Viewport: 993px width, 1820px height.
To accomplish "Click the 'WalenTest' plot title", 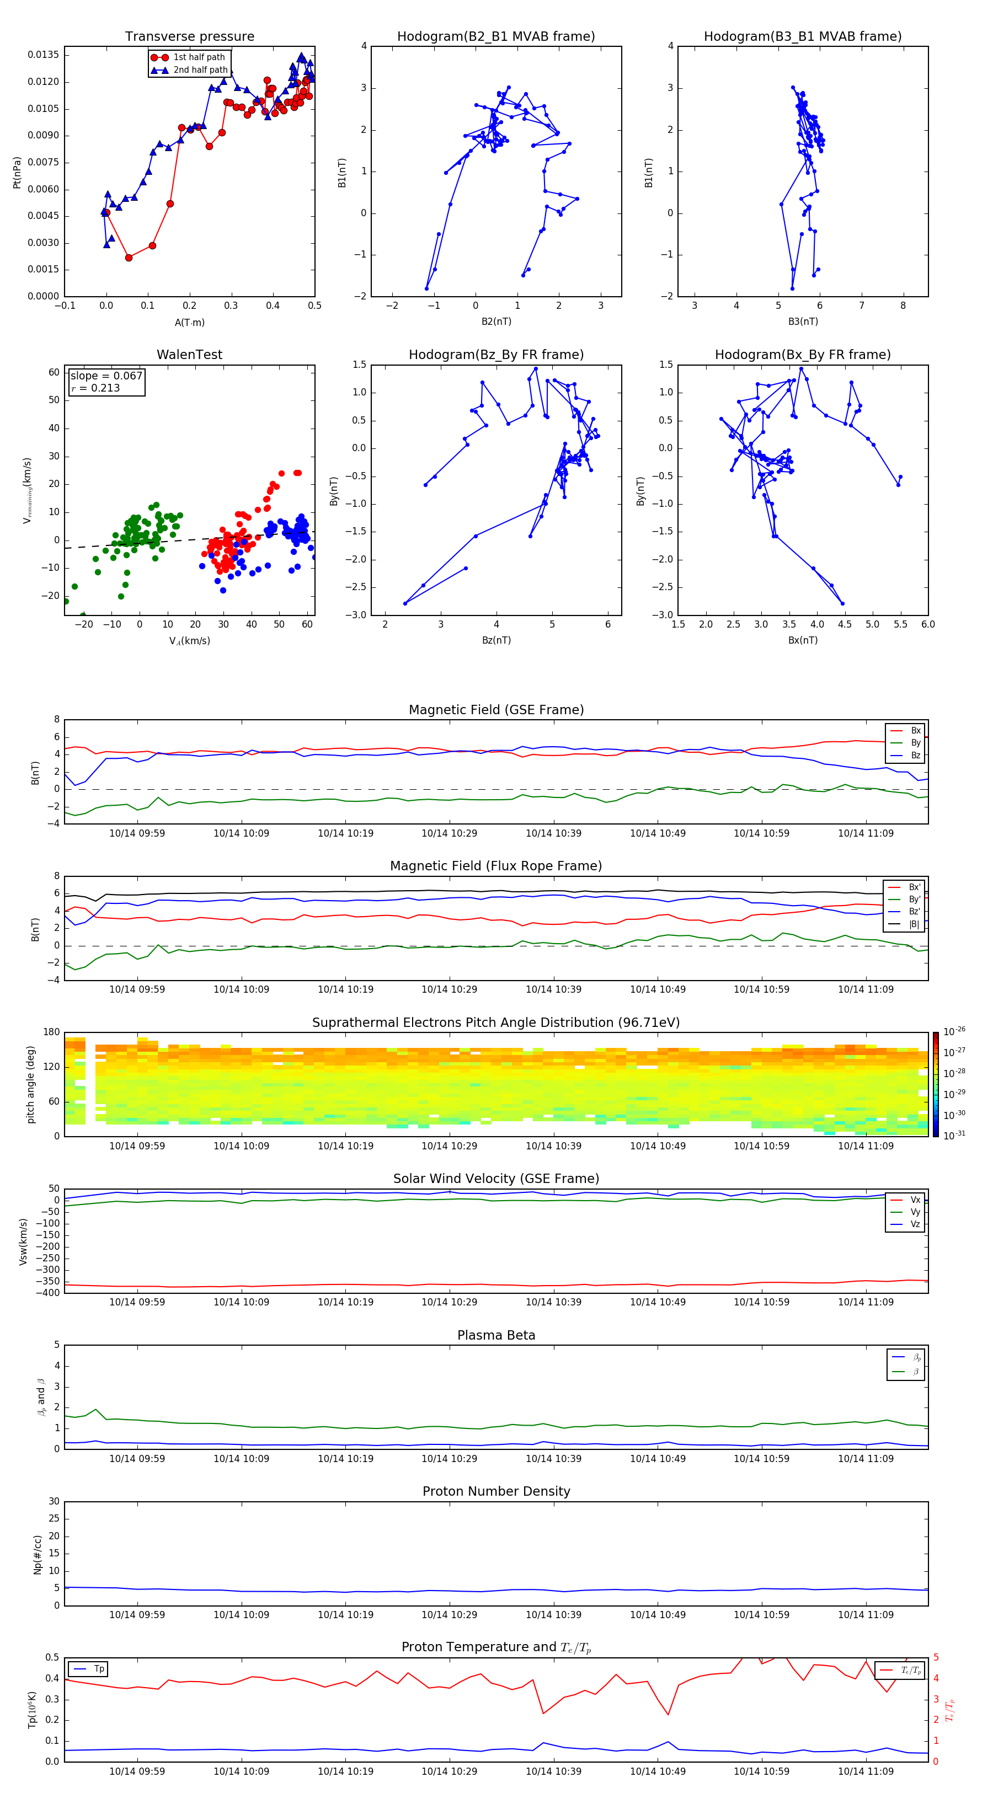I will point(189,355).
